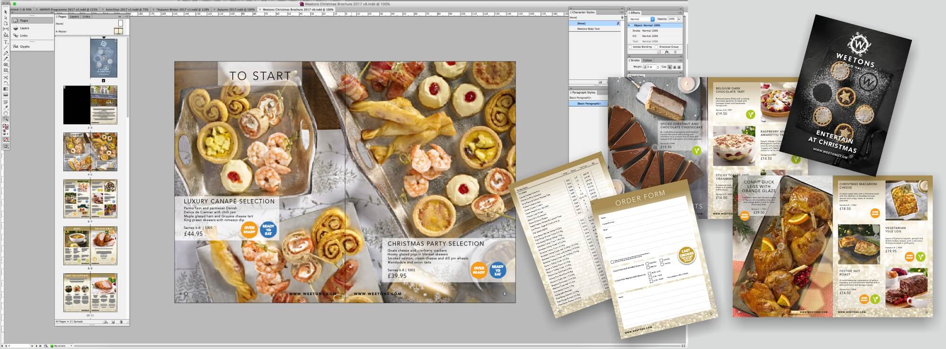The height and width of the screenshot is (349, 946).
Task: Open the blending mode Normal dropdown
Action: coord(642,19)
